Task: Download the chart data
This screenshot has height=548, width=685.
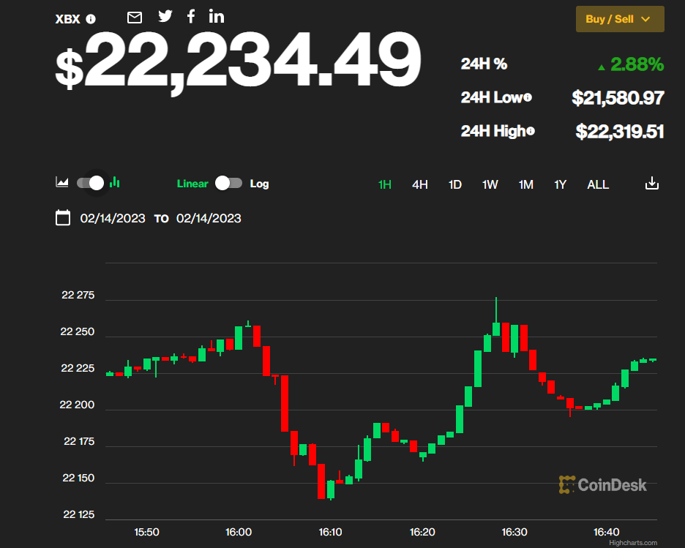Action: pyautogui.click(x=652, y=183)
